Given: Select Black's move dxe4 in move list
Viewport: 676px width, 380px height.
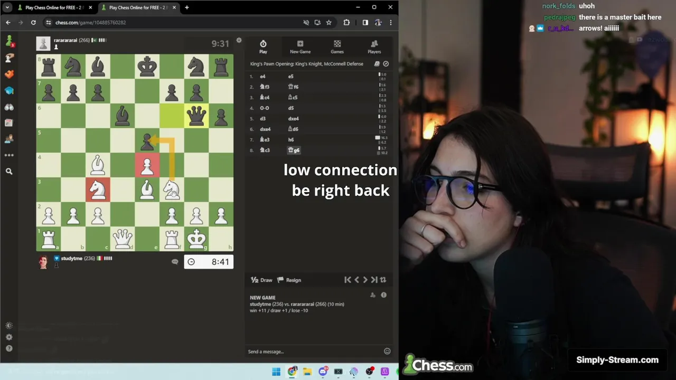Looking at the screenshot, I should [x=293, y=119].
